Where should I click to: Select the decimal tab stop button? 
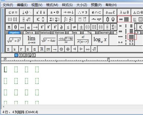click(34, 55)
